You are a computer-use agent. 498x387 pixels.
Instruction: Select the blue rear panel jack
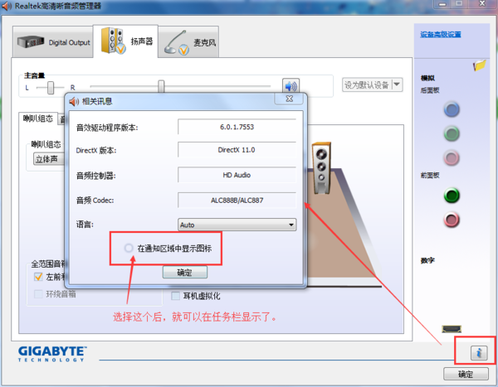[452, 109]
